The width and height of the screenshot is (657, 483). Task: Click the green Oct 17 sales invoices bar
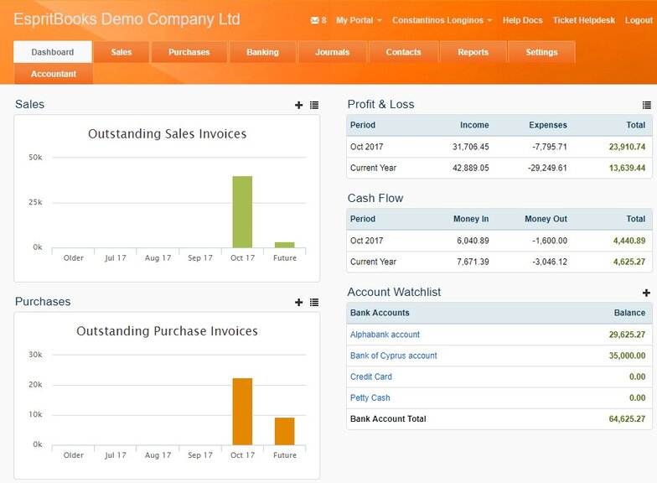[242, 211]
